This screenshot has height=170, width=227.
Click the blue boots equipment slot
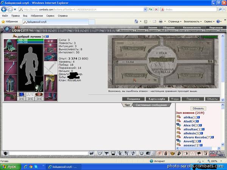[x=51, y=97]
